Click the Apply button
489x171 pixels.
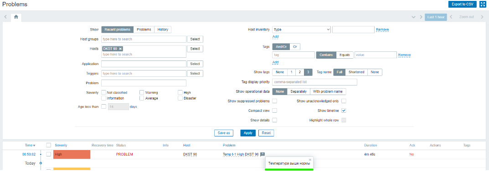248,133
